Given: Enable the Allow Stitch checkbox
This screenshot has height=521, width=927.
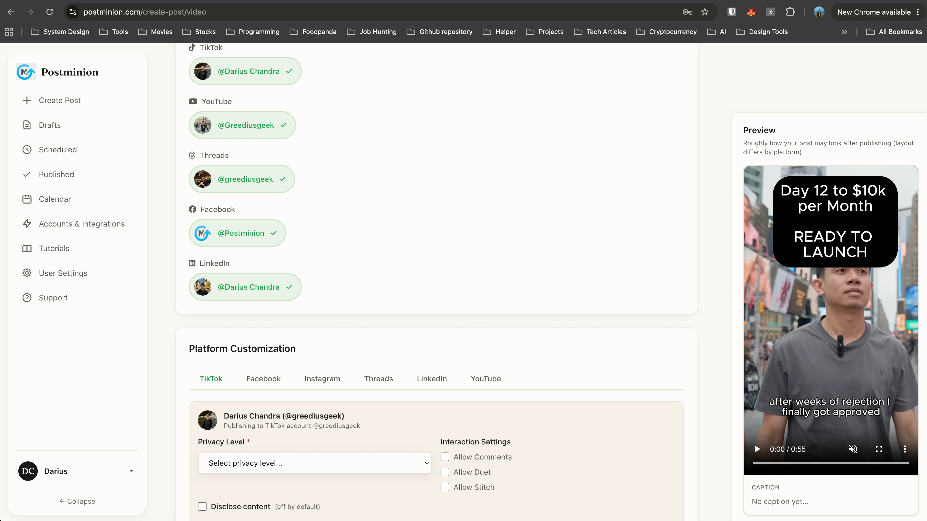Looking at the screenshot, I should (x=445, y=487).
